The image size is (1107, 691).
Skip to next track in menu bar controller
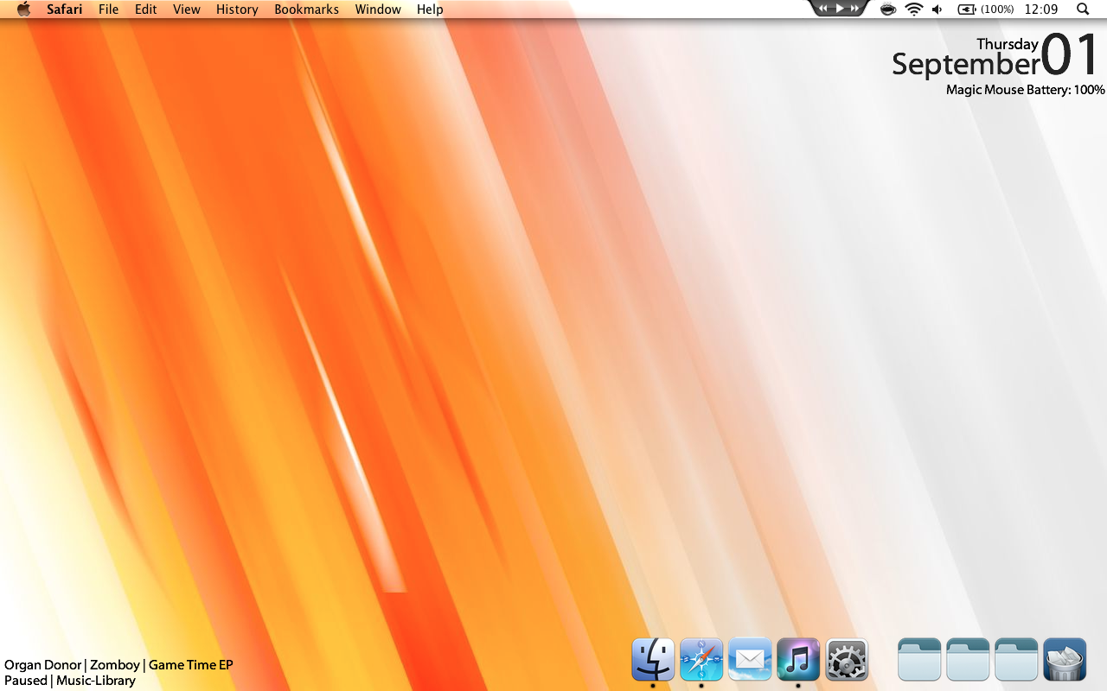click(854, 8)
